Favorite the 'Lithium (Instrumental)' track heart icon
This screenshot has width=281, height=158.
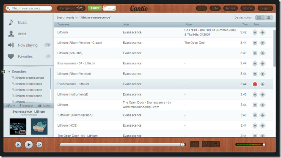(x=255, y=94)
